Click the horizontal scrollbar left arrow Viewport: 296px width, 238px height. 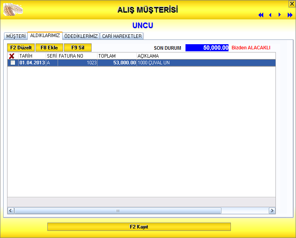(11, 211)
